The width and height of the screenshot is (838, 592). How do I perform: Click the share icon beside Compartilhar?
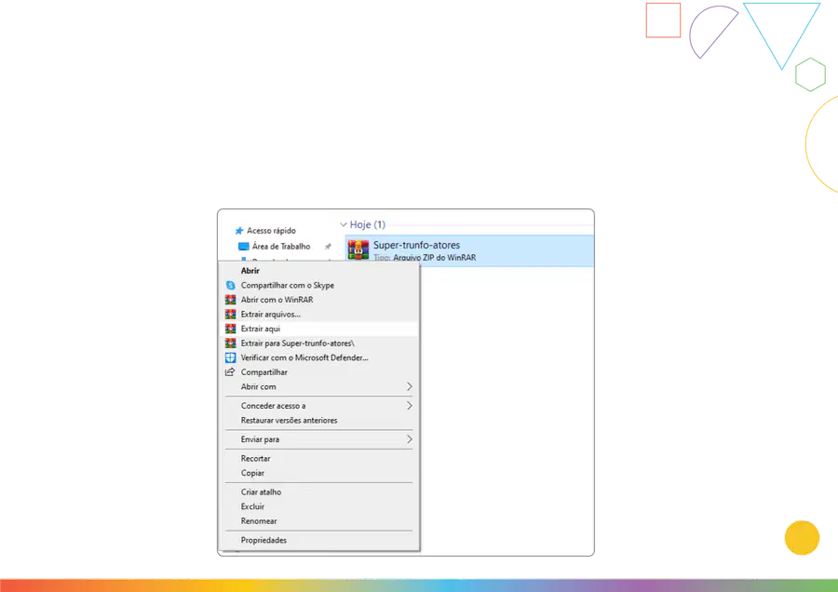[x=230, y=372]
